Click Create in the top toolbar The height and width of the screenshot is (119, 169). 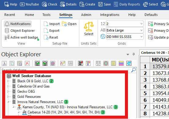pos(87,4)
